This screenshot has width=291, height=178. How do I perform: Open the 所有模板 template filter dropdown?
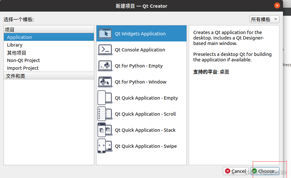click(x=264, y=19)
